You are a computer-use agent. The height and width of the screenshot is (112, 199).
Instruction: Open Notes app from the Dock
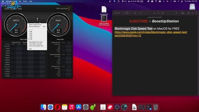(64, 107)
